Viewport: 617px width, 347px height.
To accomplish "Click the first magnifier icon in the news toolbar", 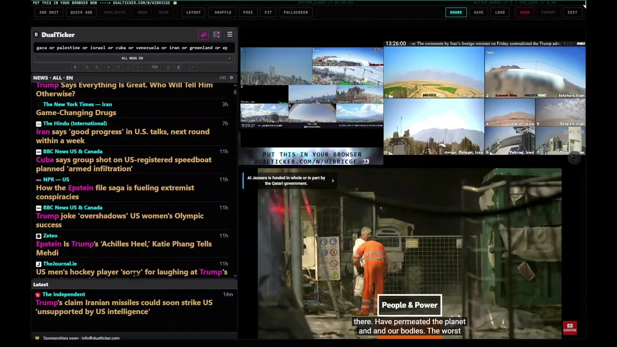I will pyautogui.click(x=87, y=67).
